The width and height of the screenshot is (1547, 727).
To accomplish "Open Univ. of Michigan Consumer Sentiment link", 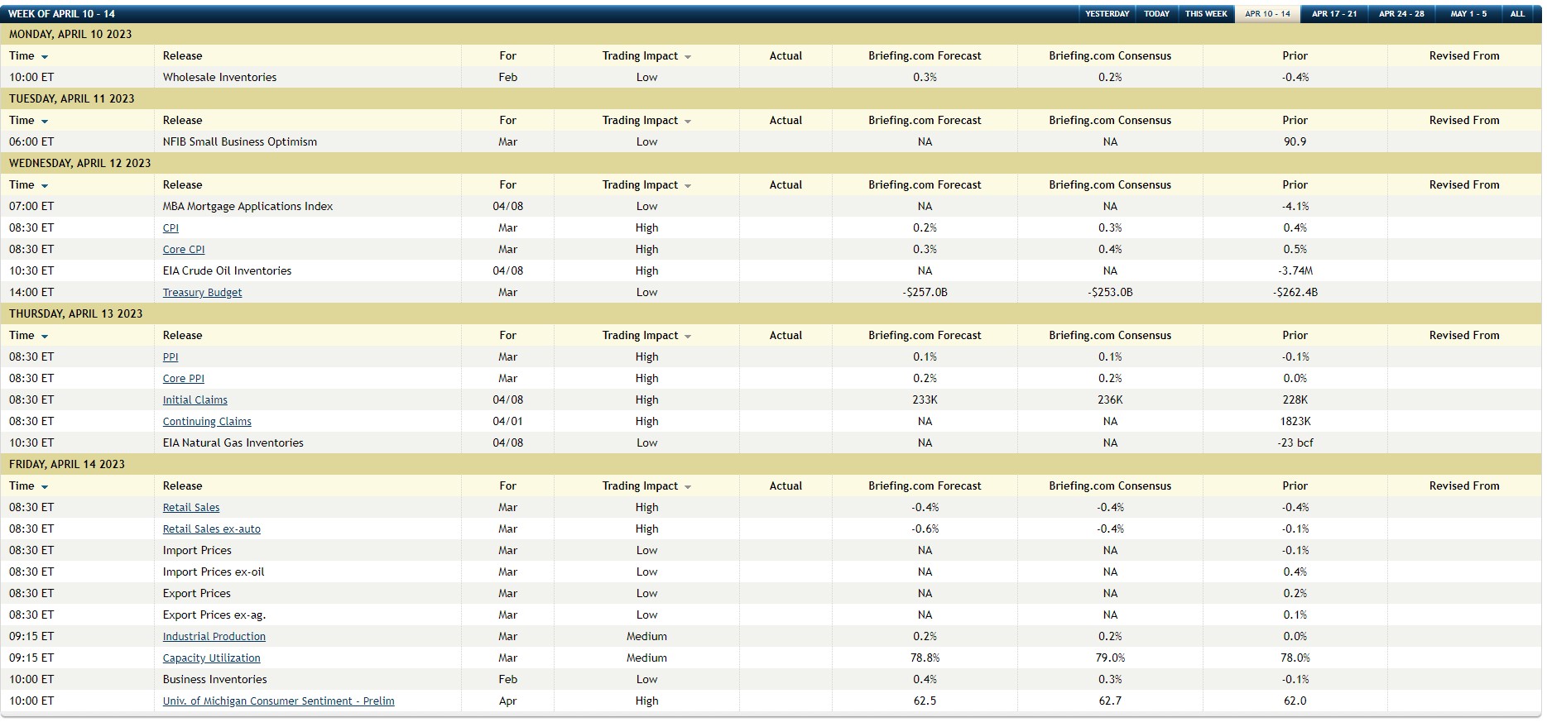I will tap(279, 701).
